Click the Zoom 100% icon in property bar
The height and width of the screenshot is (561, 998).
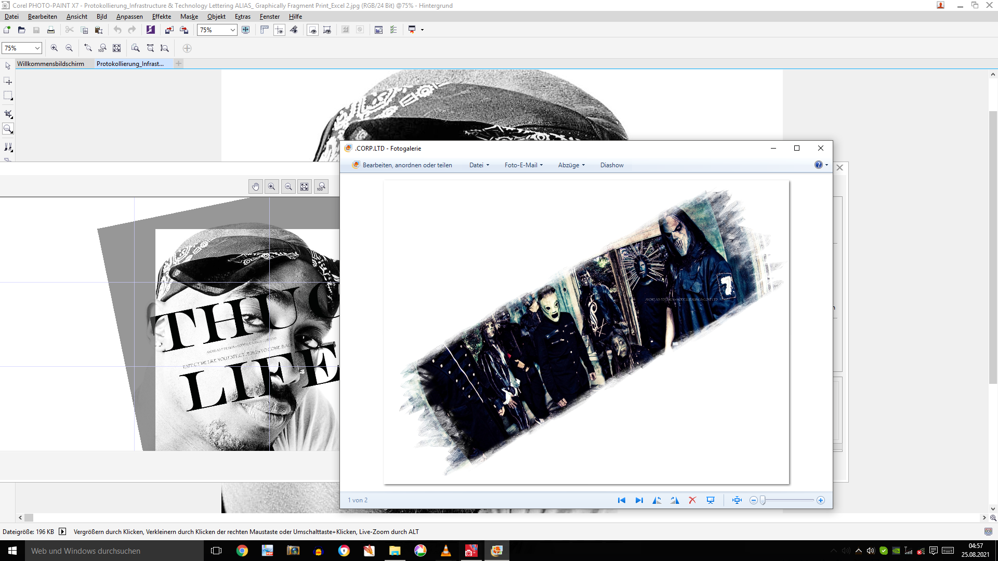[102, 48]
